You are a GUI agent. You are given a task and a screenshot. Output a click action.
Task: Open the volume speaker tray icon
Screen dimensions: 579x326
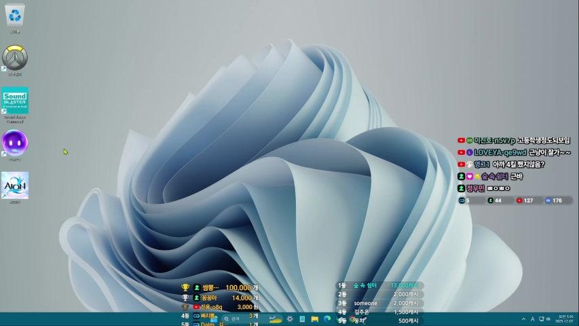click(548, 319)
